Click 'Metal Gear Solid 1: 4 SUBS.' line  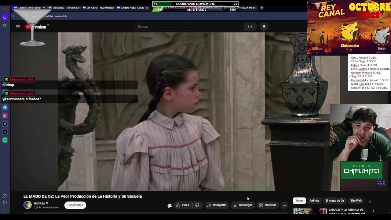[x=367, y=84]
